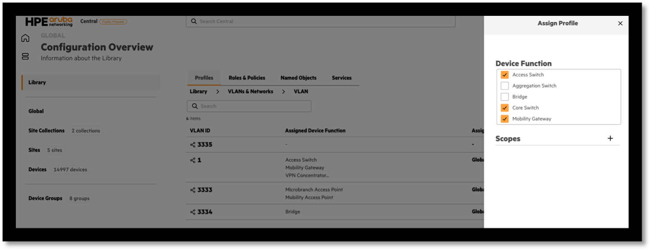Add a scope with the plus icon
Screen dimensions: 653x252
pos(610,138)
